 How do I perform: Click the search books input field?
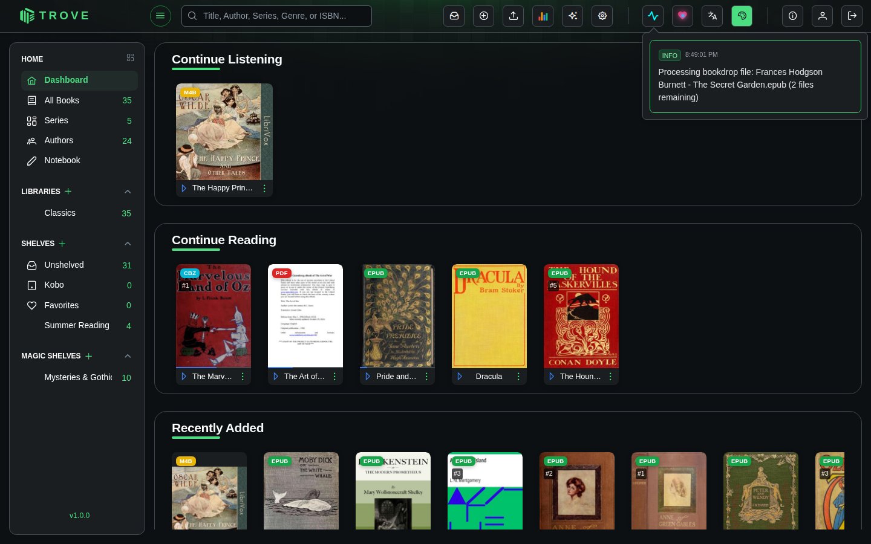276,16
